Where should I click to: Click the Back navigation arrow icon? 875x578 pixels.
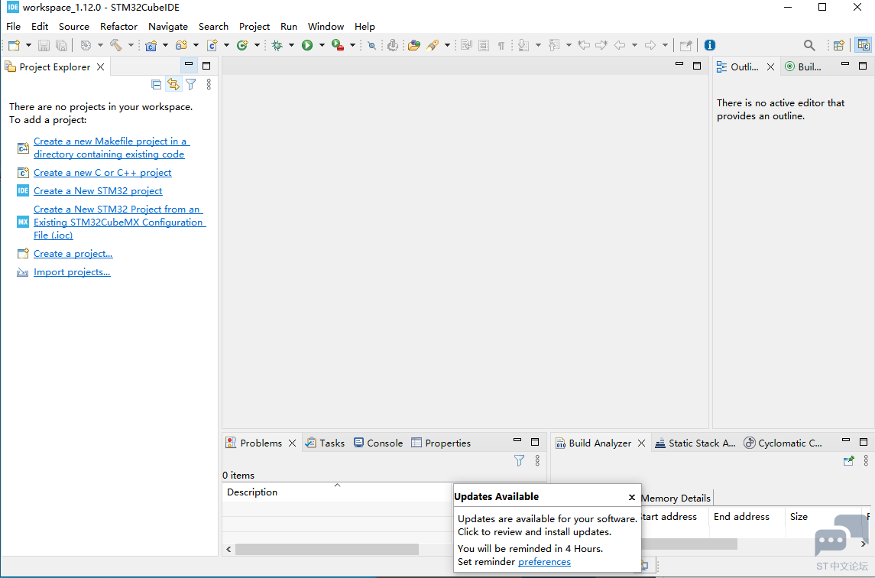click(620, 45)
